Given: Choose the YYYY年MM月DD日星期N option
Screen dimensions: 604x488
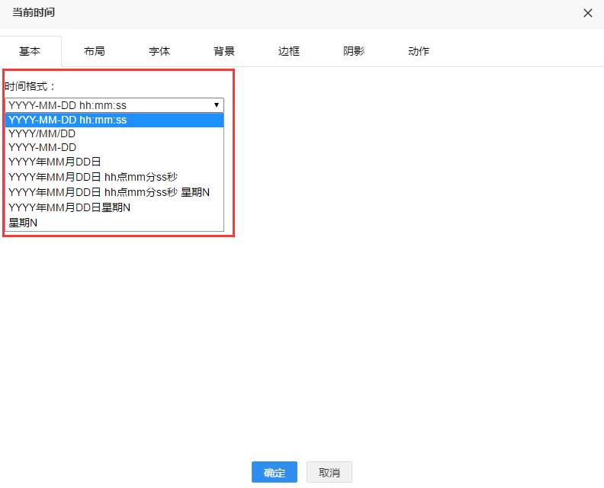Looking at the screenshot, I should click(x=114, y=207).
